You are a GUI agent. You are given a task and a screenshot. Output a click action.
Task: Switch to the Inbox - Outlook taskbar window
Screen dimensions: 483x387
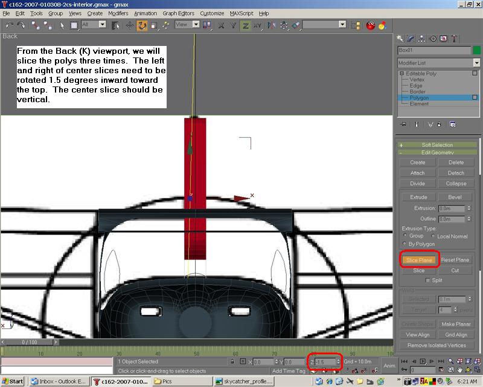pos(59,382)
